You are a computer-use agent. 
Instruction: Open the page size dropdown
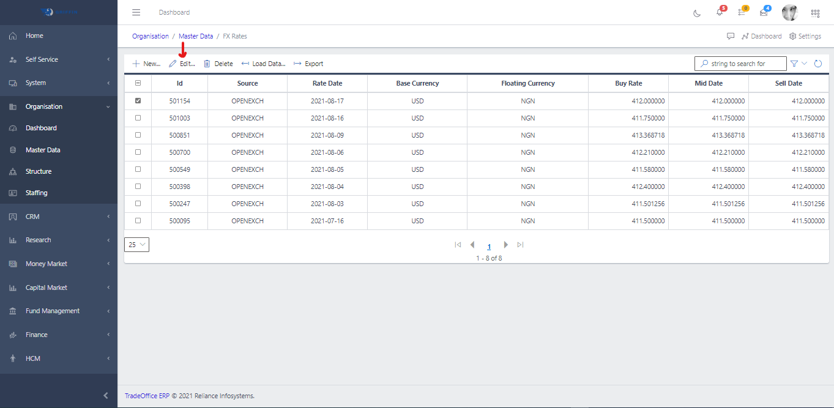point(136,245)
